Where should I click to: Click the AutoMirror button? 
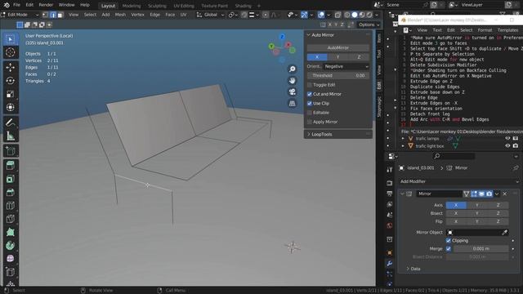coord(337,48)
